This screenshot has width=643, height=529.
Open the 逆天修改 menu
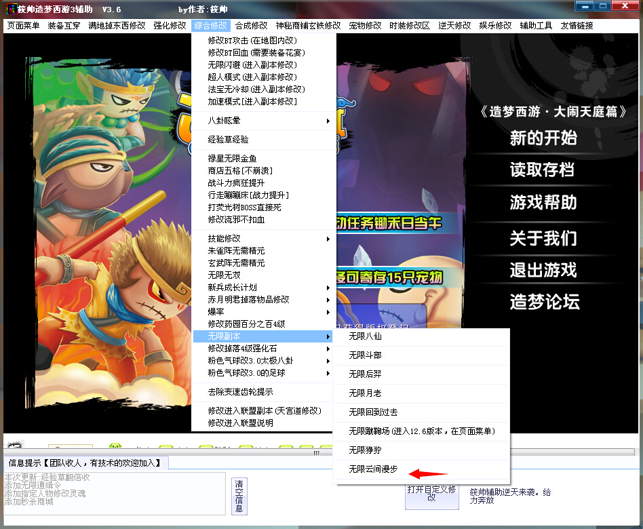tap(454, 25)
